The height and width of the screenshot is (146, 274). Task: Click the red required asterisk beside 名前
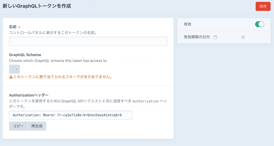coord(19,27)
